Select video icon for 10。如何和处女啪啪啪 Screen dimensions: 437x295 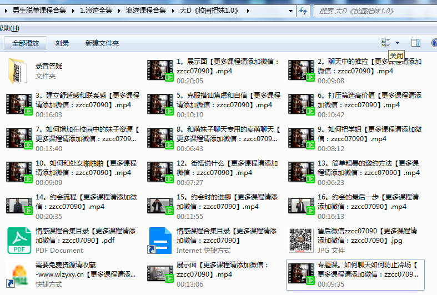tap(19, 172)
